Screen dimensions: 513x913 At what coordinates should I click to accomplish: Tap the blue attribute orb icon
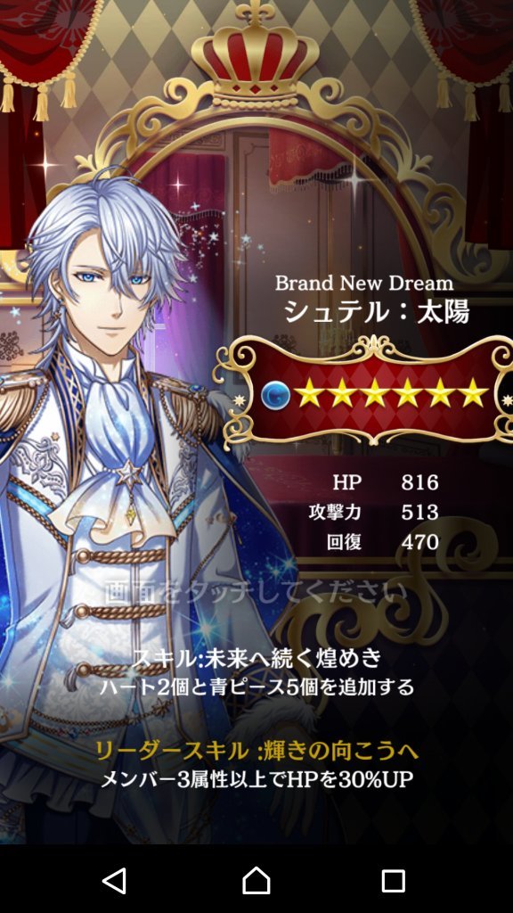[x=276, y=395]
